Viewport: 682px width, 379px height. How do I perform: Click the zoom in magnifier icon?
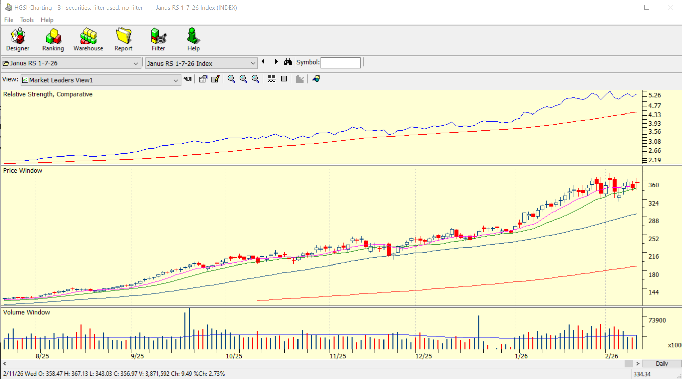tap(243, 79)
